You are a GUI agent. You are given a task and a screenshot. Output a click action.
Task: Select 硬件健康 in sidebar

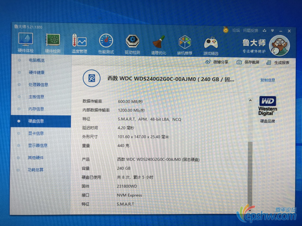37,73
